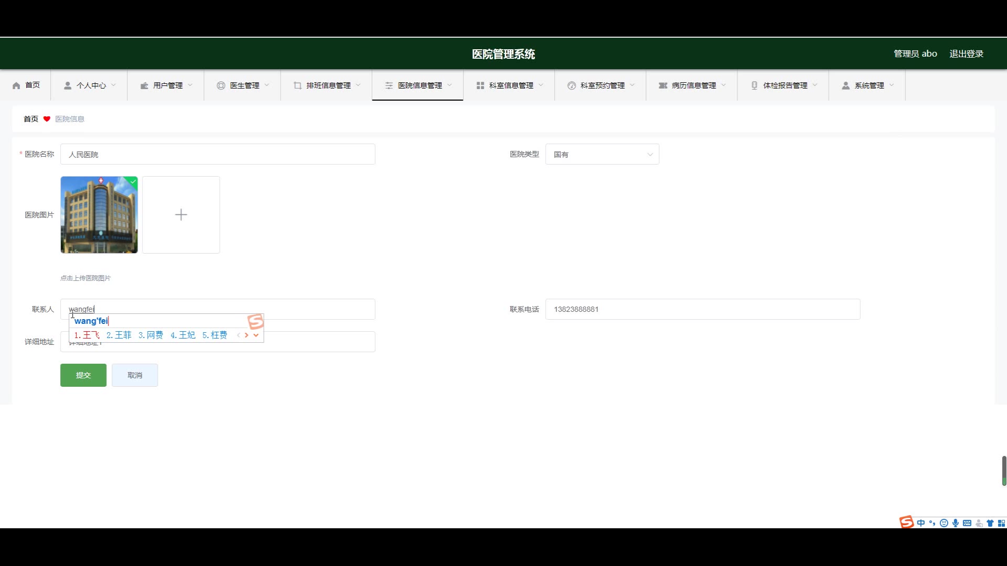Expand the 科室信息管理 chevron

point(541,85)
